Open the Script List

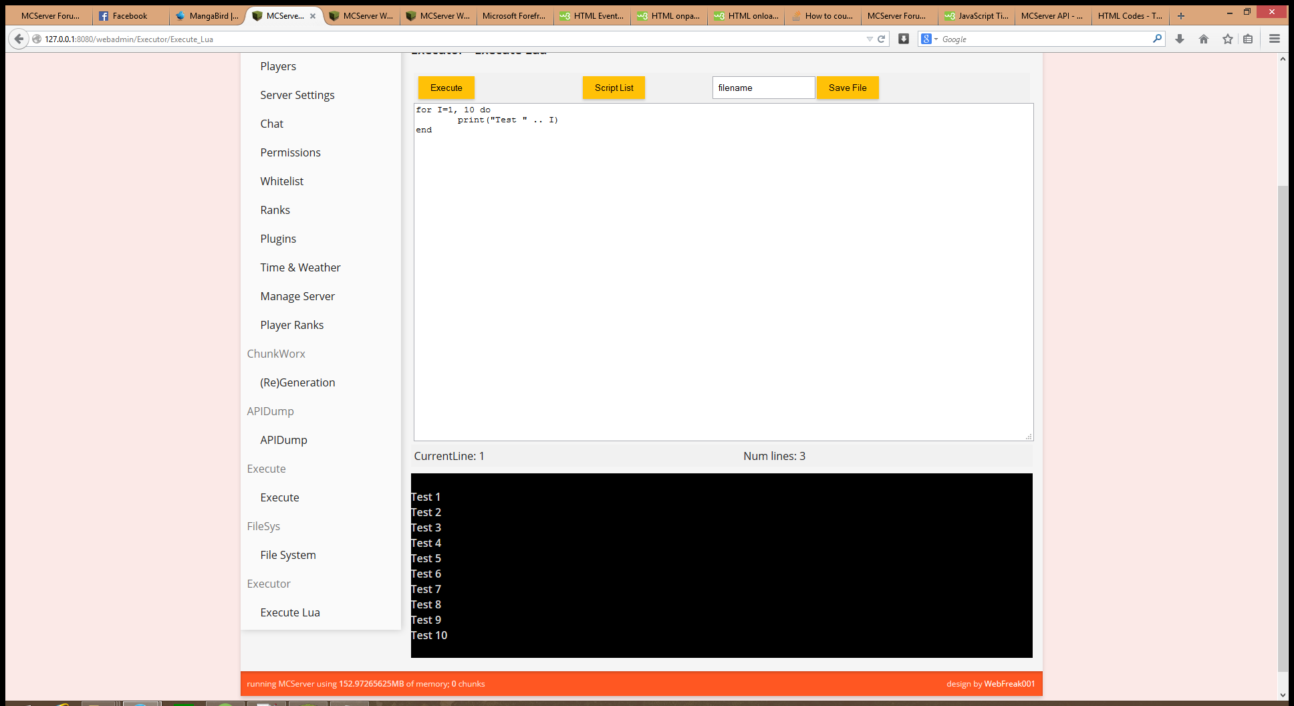tap(614, 88)
